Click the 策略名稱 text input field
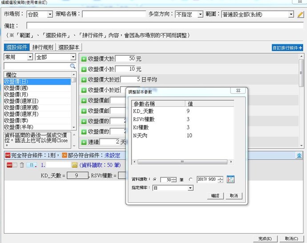 tap(113, 15)
